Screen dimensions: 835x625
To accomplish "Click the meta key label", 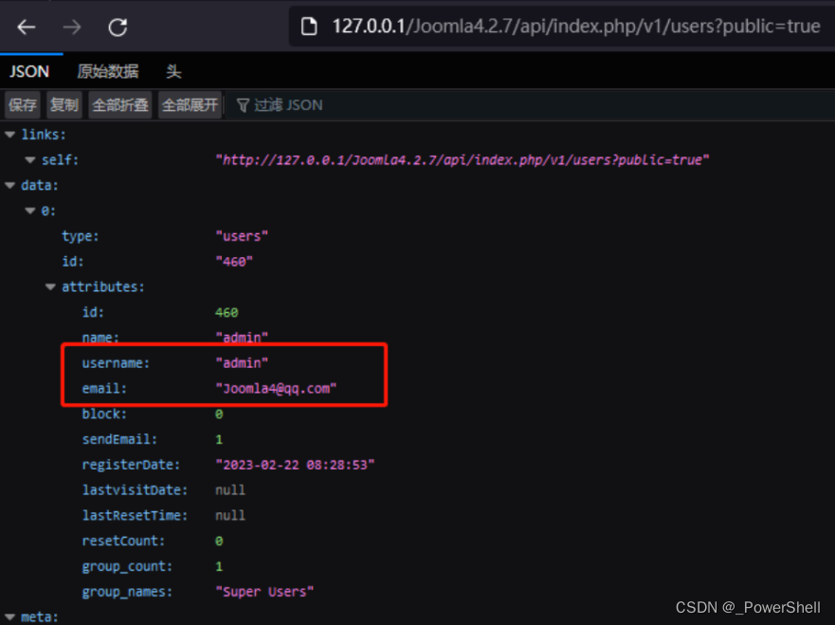I will (x=40, y=617).
